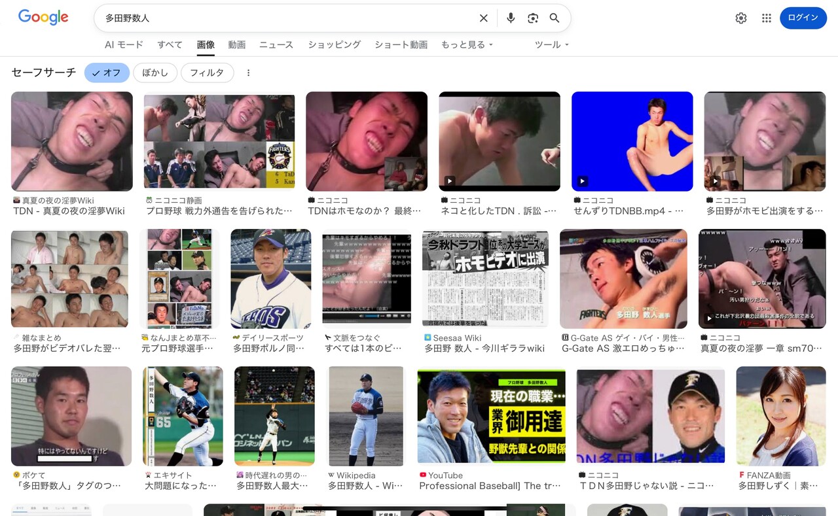Viewport: 838px width, 516px height.
Task: Expand the もっと見る dropdown
Action: [x=467, y=44]
